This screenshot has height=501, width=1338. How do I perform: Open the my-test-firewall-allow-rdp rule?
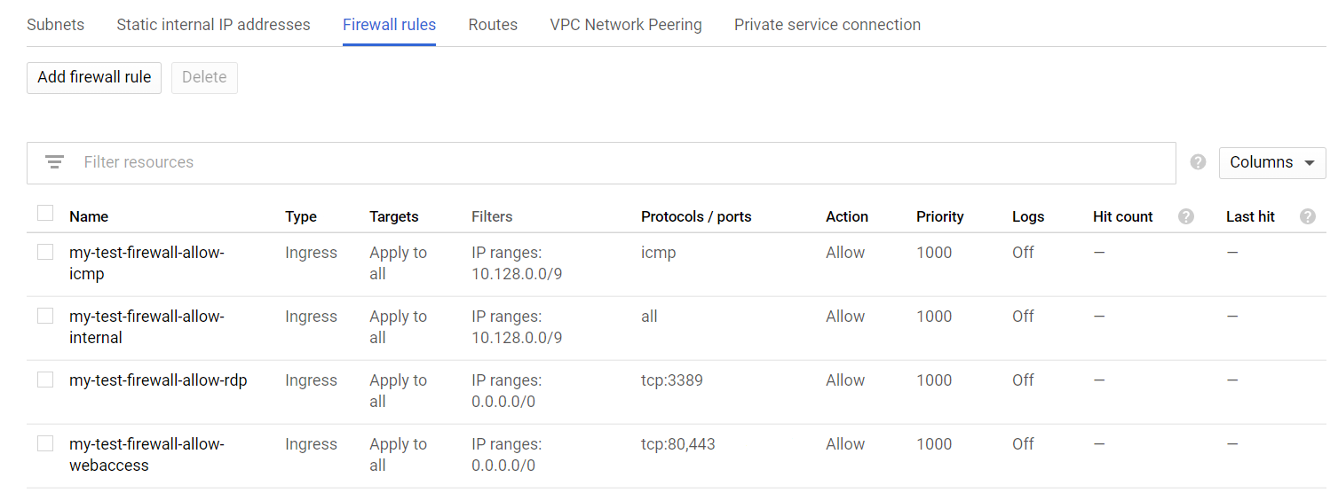click(x=158, y=380)
